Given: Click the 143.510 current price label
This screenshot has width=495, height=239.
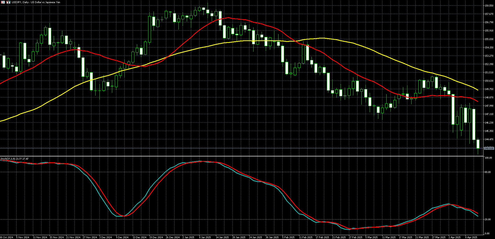Looking at the screenshot, I should click(x=489, y=148).
